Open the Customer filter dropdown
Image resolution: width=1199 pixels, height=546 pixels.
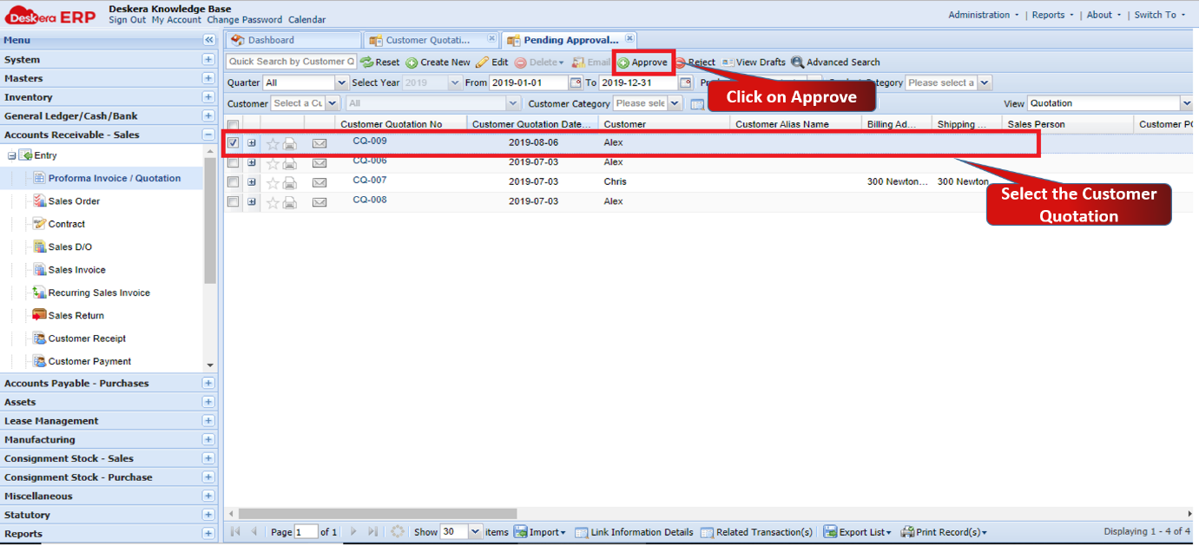333,103
